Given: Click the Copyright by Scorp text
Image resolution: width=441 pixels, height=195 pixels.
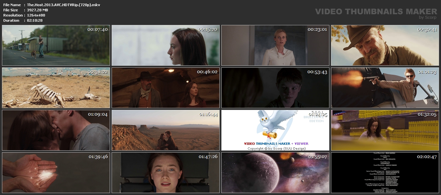Looking at the screenshot, I should coord(276,148).
